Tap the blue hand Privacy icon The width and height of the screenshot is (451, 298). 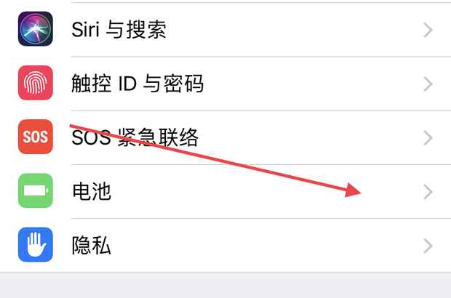(36, 245)
